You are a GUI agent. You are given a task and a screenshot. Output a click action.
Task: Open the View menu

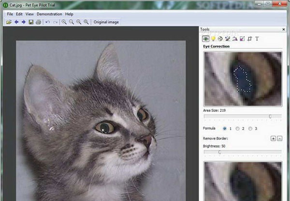[29, 14]
